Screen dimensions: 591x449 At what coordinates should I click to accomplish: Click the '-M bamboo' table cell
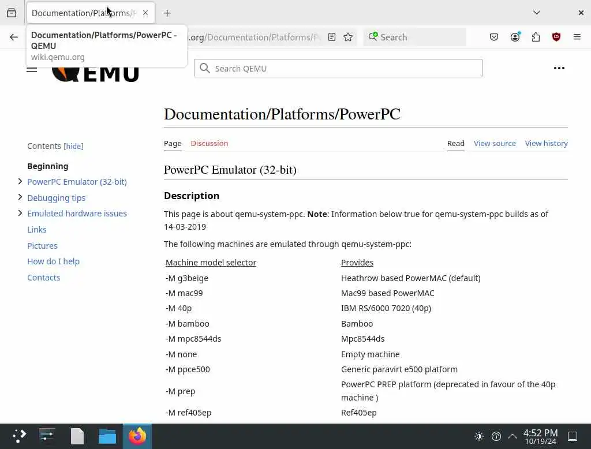click(188, 324)
